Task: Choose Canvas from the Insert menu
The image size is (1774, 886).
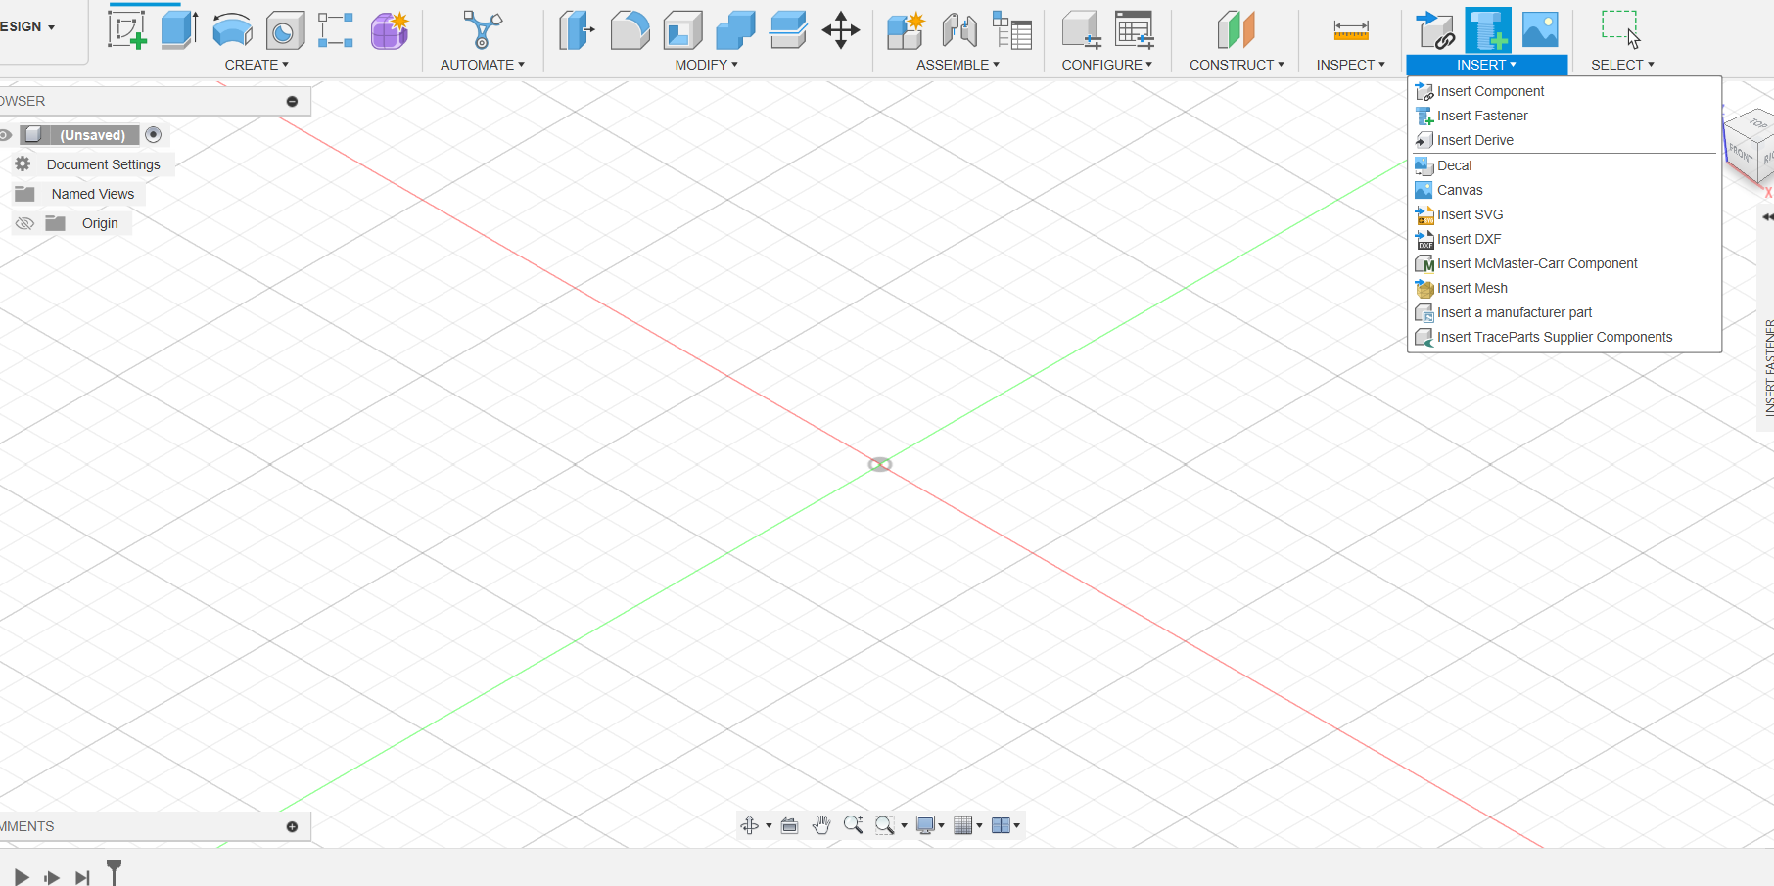Action: click(x=1564, y=190)
